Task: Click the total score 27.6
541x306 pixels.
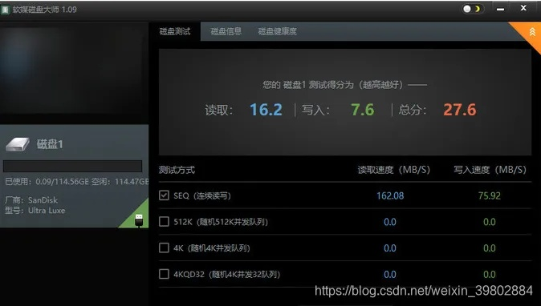Action: point(460,110)
